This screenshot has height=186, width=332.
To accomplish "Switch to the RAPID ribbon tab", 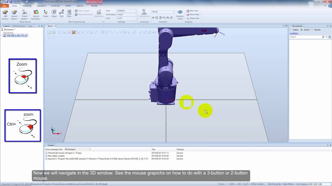I will point(68,6).
